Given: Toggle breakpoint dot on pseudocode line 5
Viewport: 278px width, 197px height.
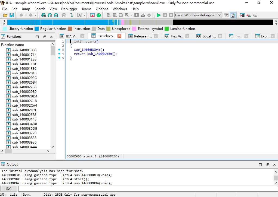Looking at the screenshot, I should tap(59, 58).
